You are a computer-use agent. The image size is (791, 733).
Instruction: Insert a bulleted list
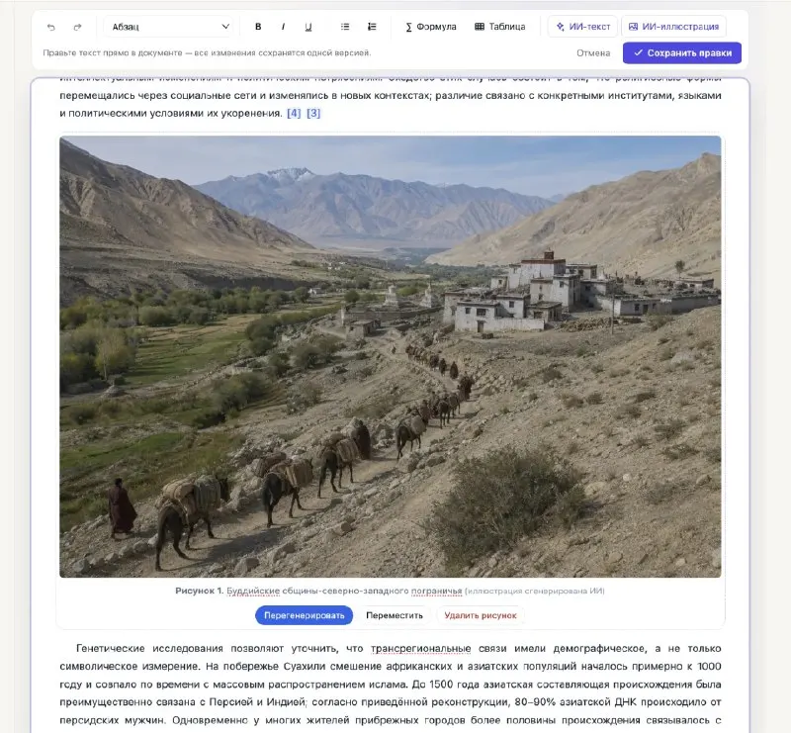[345, 27]
